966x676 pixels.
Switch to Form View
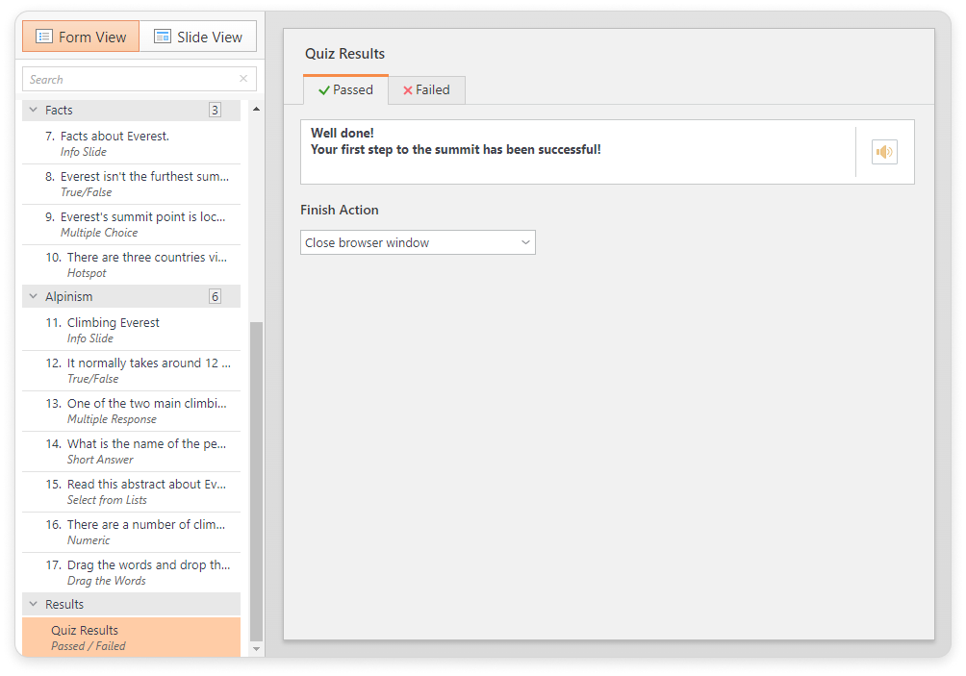tap(81, 37)
